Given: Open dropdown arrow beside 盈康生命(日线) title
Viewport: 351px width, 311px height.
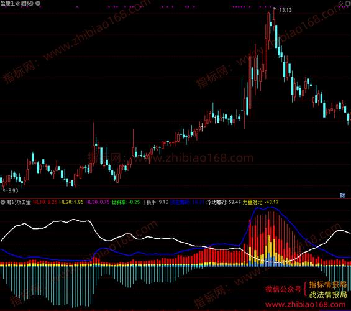Looking at the screenshot, I should tap(38, 3).
